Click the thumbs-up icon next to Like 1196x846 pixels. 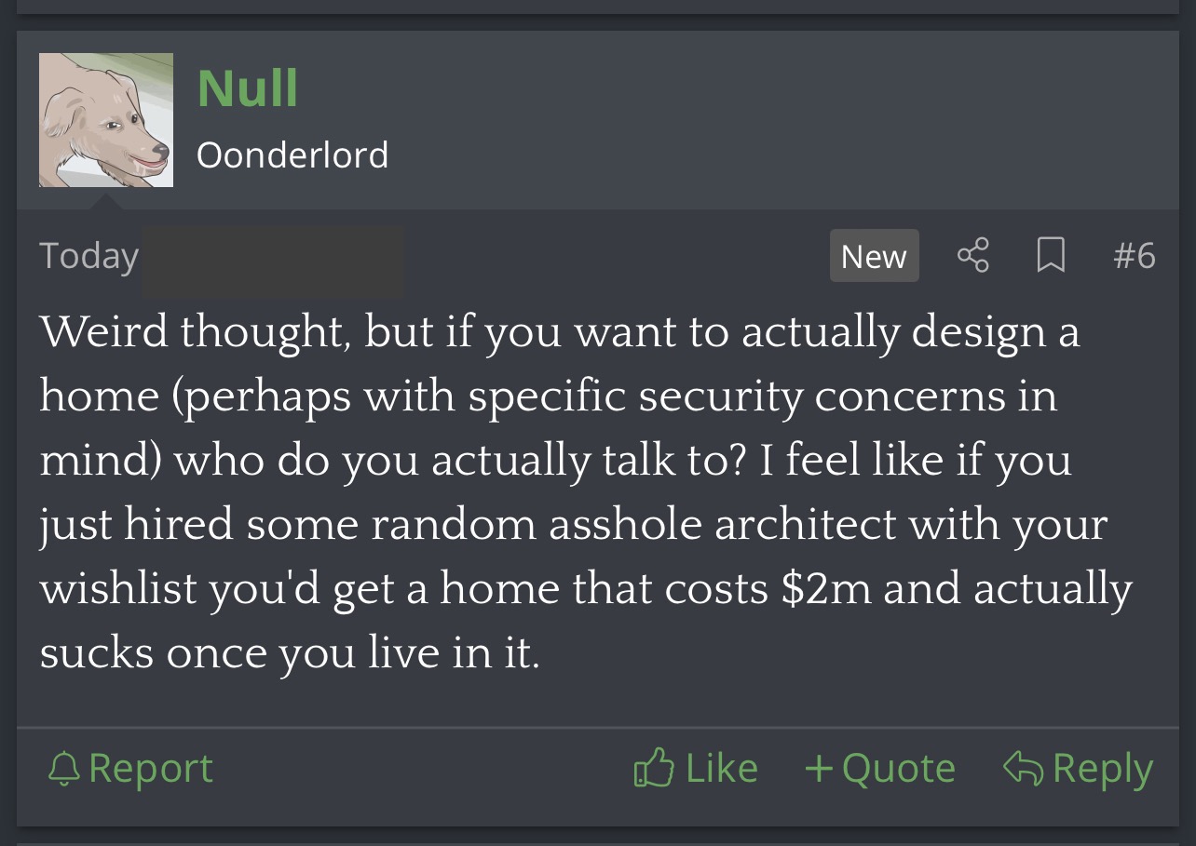tap(653, 768)
